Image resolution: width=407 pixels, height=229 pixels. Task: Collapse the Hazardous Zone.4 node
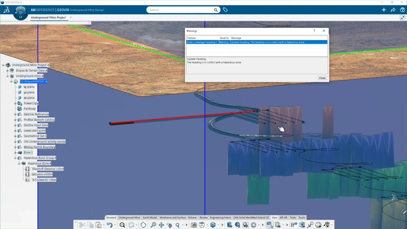pos(19,163)
